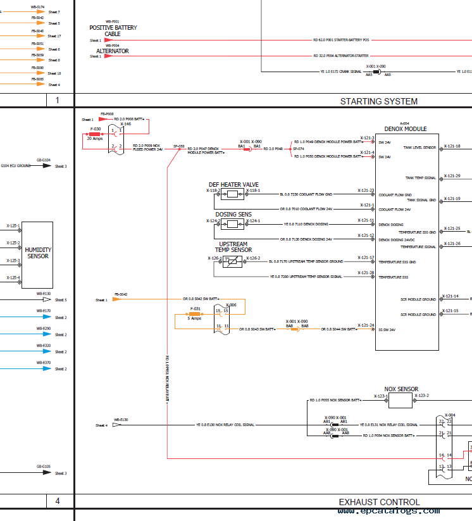Click the orange FB-S042 arrow in Exhaust Control
Viewport: 472px width, 521px height.
coord(116,299)
